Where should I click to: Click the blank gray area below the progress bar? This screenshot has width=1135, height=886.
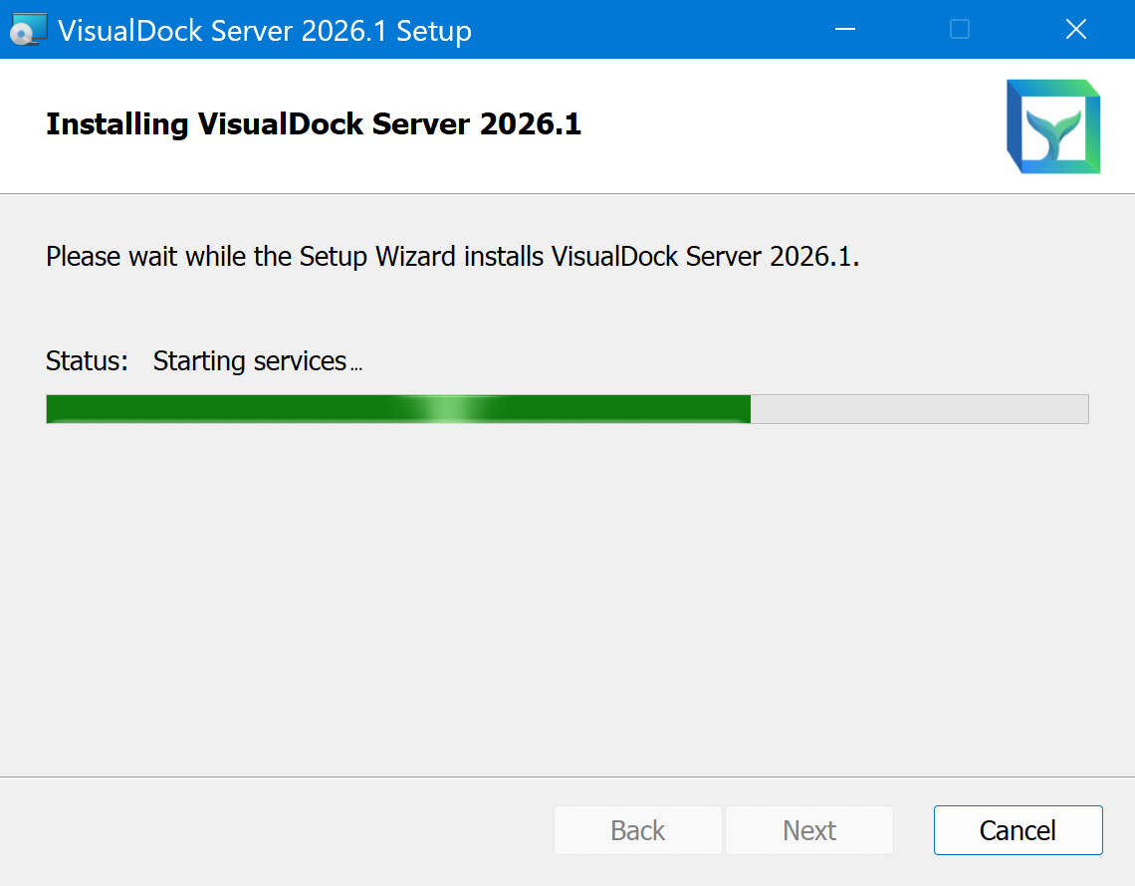coord(567,597)
